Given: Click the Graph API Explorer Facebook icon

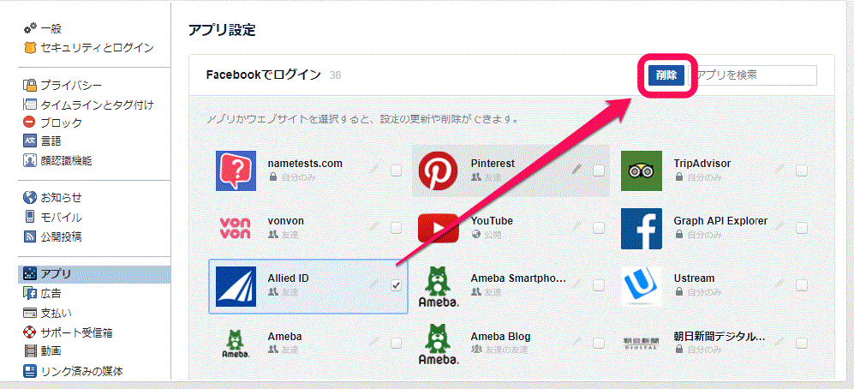Looking at the screenshot, I should (x=641, y=228).
